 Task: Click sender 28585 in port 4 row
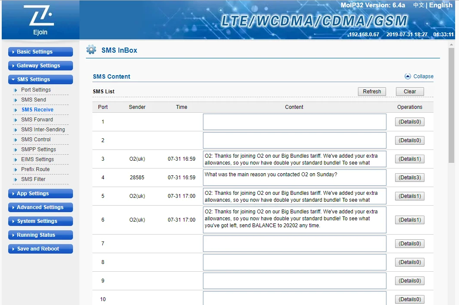137,178
